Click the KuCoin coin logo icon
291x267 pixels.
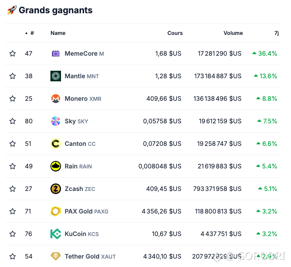coord(56,234)
